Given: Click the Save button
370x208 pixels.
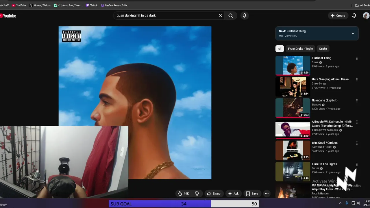Looking at the screenshot, I should coord(252,194).
